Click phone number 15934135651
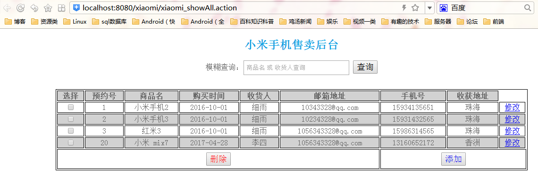The width and height of the screenshot is (538, 176). click(413, 108)
